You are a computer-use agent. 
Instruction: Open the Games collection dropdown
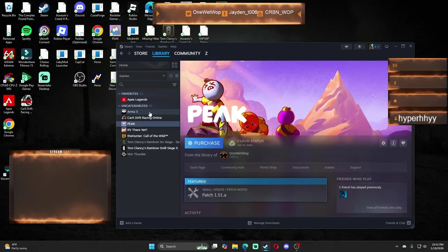142,76
